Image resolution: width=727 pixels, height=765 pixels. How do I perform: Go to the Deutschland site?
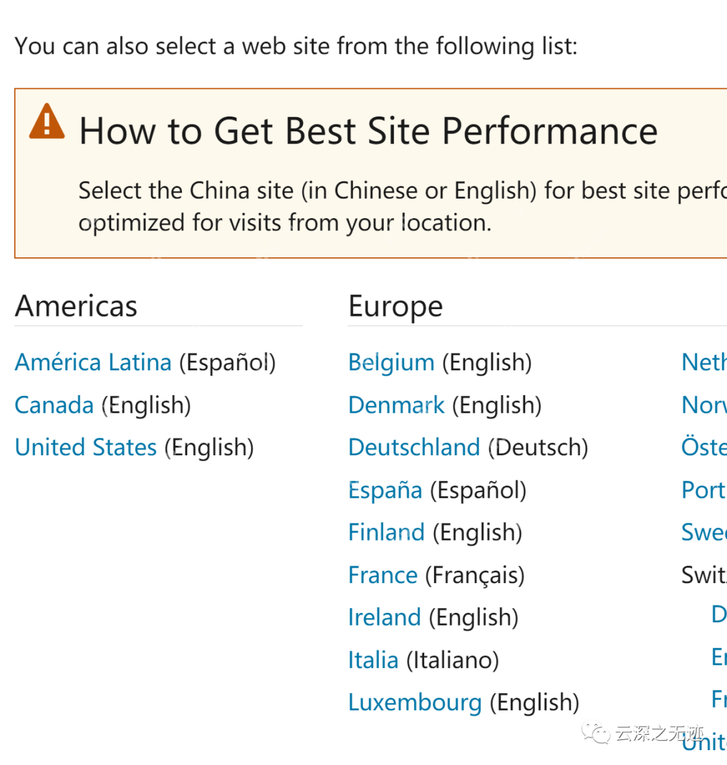414,448
